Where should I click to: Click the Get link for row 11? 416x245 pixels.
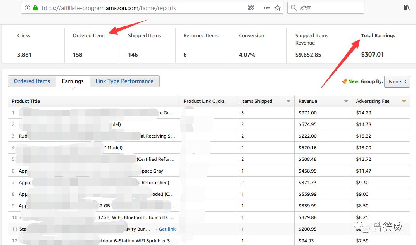coord(167,229)
